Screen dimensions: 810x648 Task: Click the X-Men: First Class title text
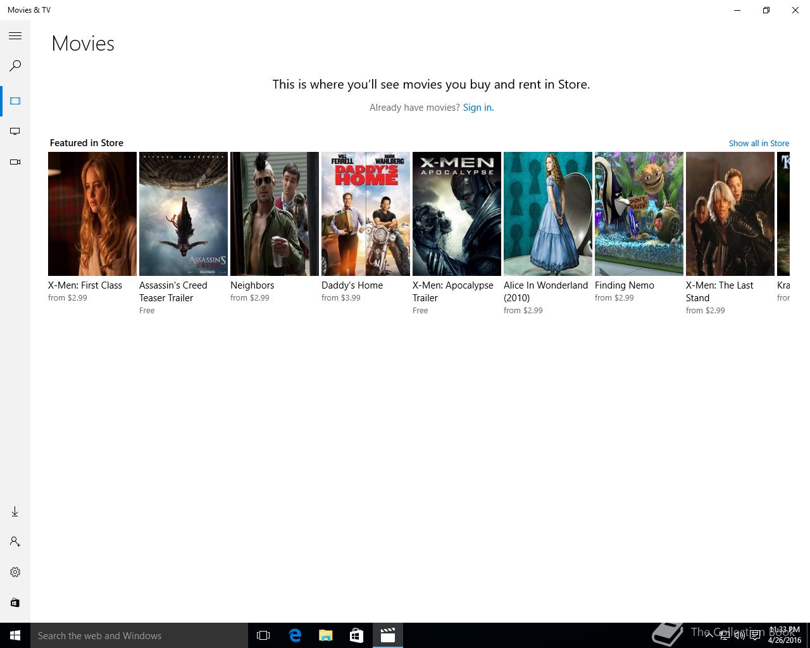coord(85,285)
